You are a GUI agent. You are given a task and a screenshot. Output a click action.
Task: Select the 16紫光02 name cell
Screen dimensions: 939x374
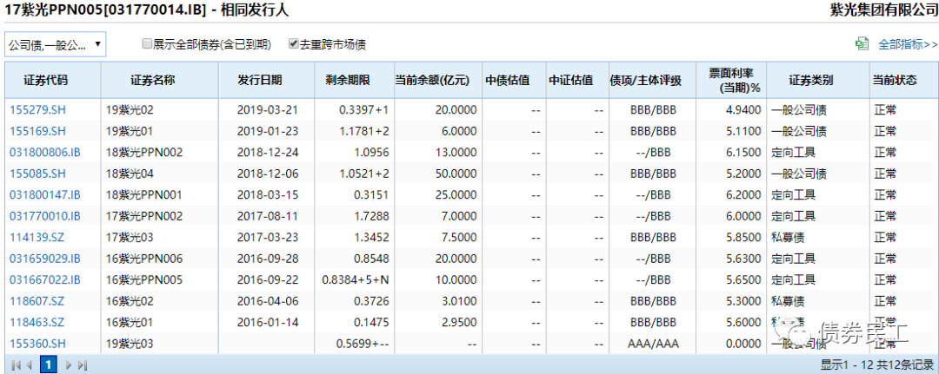point(160,300)
